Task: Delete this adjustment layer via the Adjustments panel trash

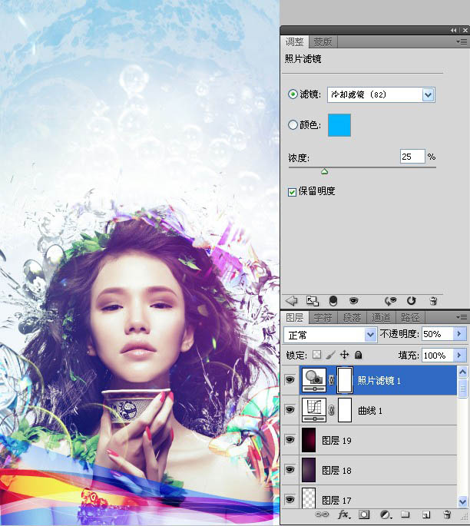Action: click(x=433, y=301)
